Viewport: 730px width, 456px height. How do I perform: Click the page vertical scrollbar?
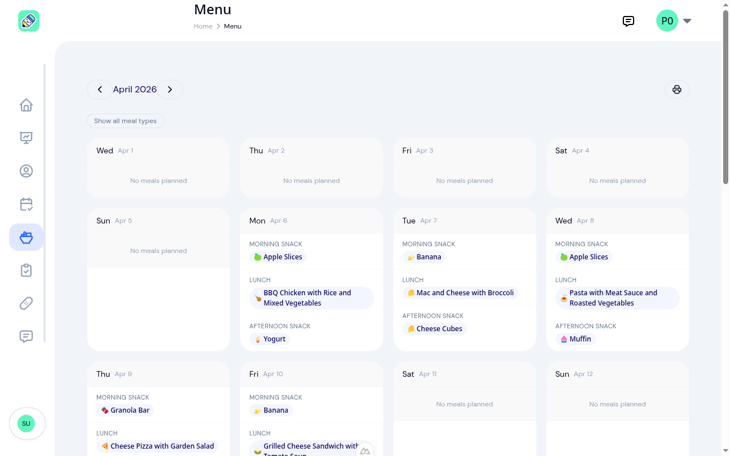(x=726, y=97)
